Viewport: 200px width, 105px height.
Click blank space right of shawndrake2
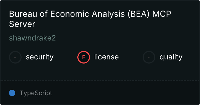pyautogui.click(x=118, y=38)
